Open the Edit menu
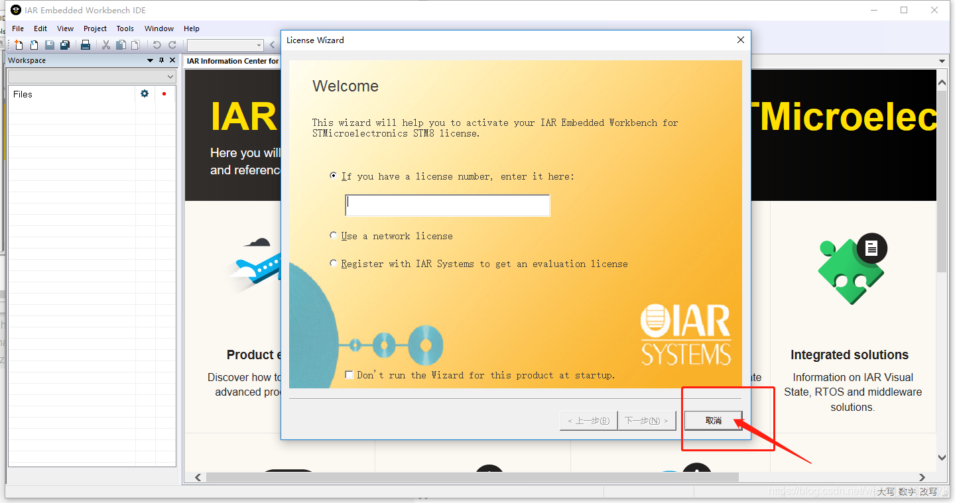955x503 pixels. pyautogui.click(x=40, y=28)
